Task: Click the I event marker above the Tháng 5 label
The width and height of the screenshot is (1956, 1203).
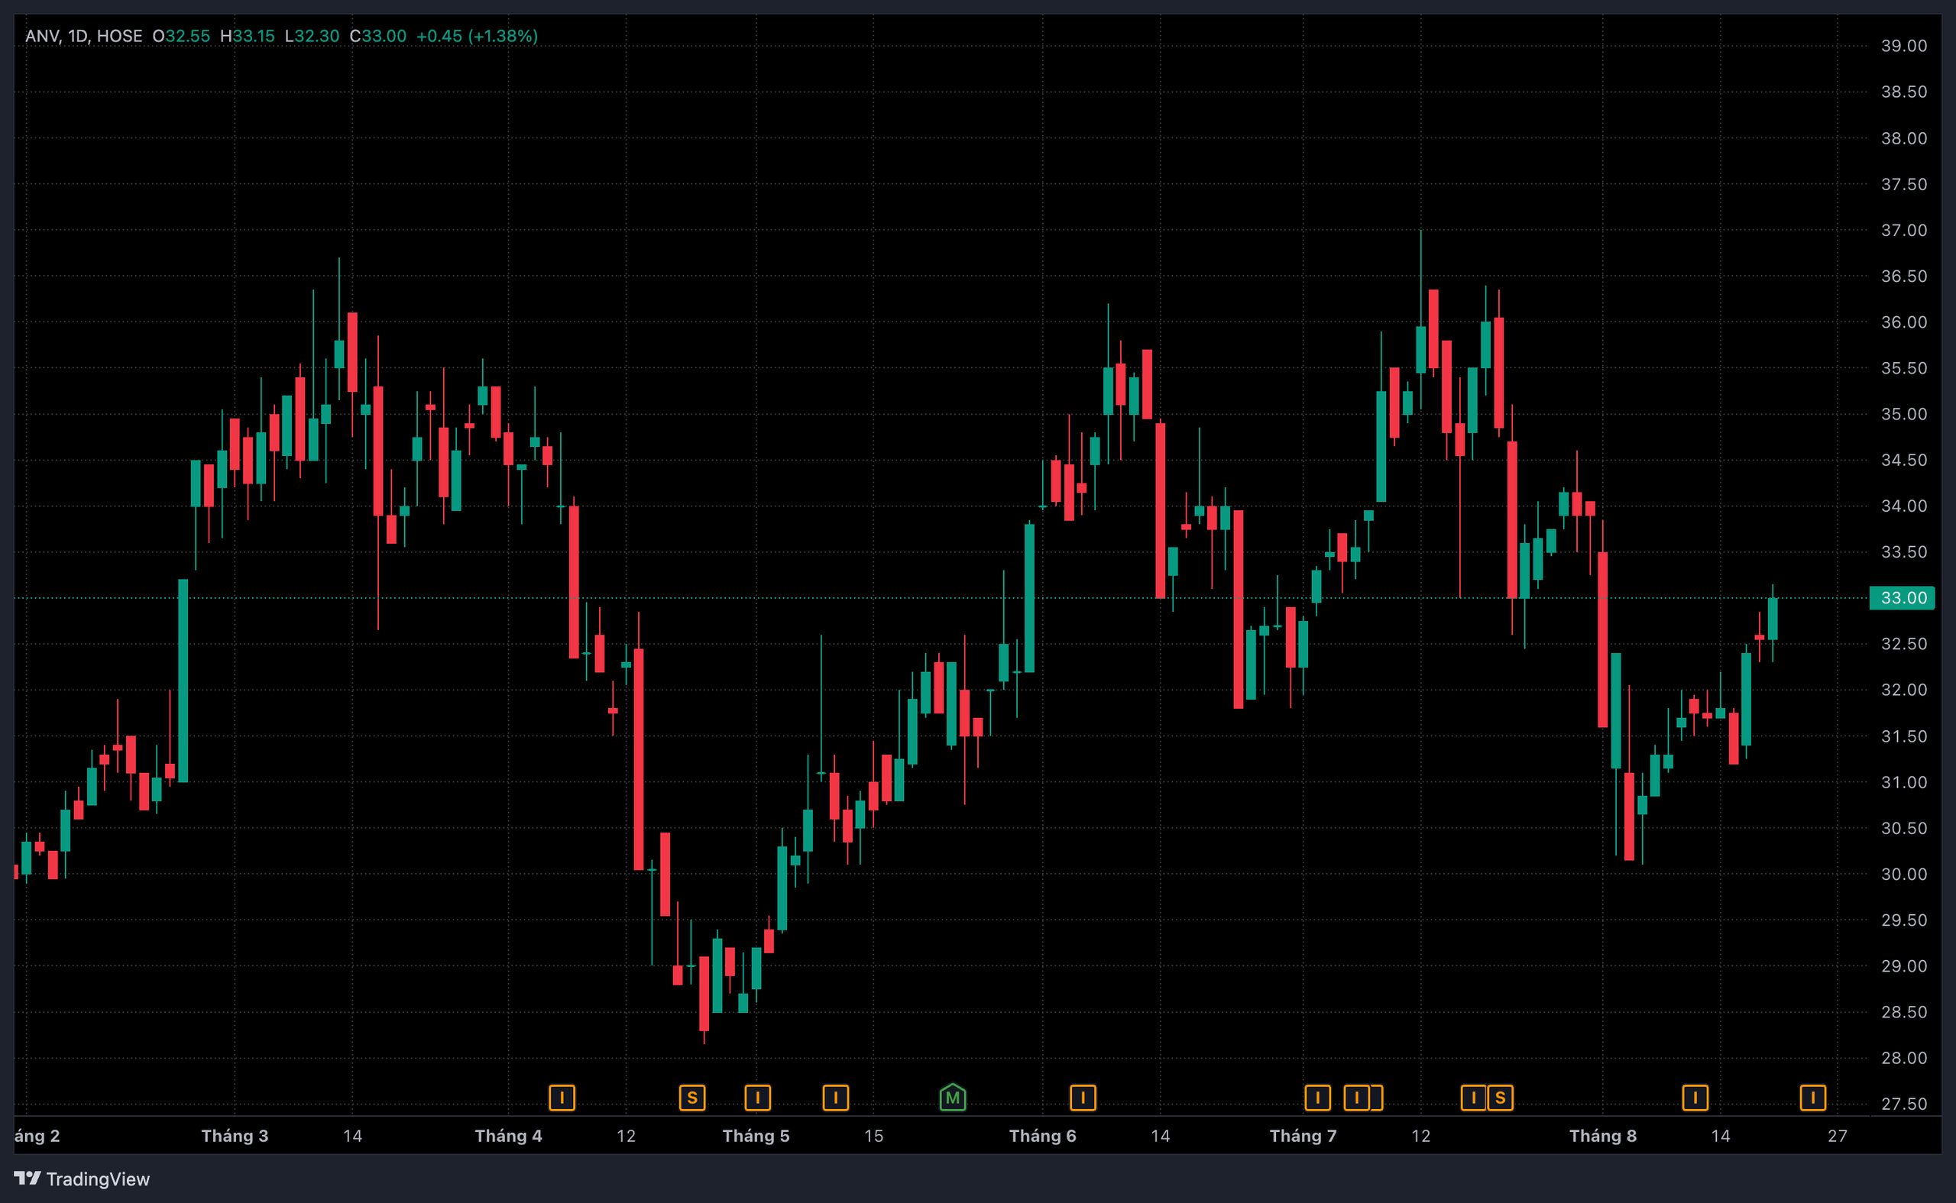Action: click(x=758, y=1098)
